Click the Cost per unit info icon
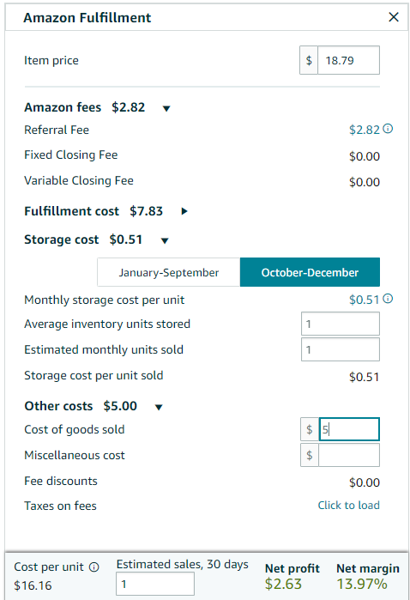Viewport: 410px width, 600px height. tap(94, 567)
